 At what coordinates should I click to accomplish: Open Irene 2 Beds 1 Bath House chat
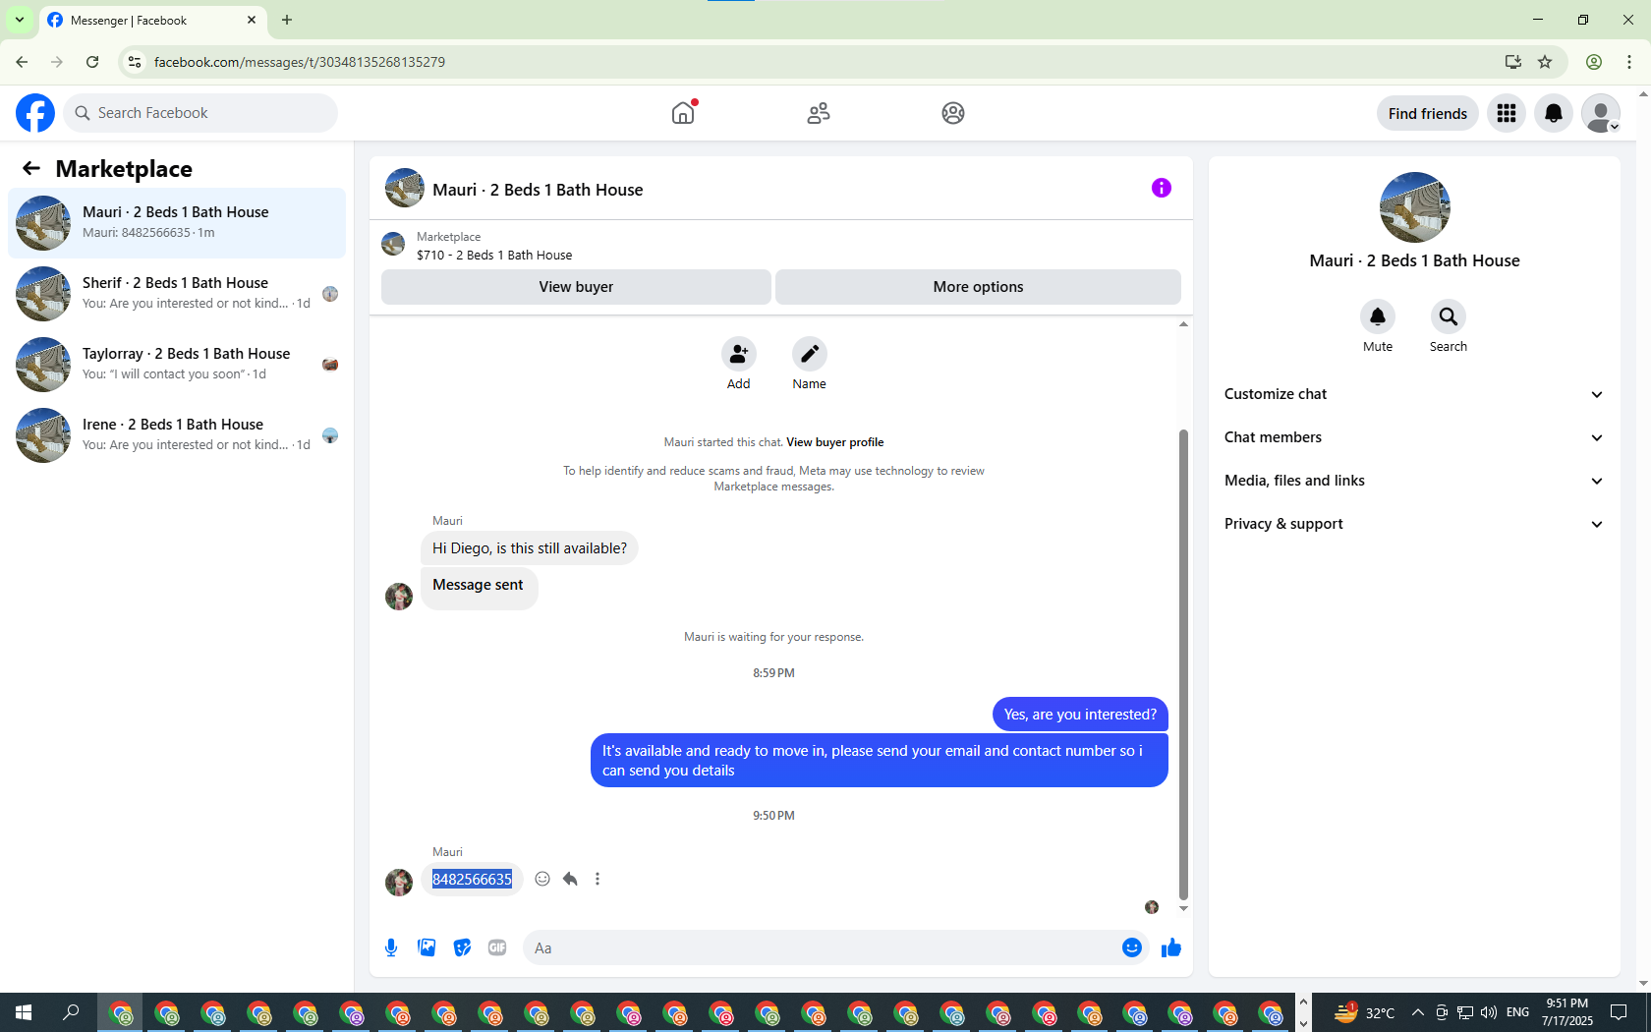pos(177,435)
